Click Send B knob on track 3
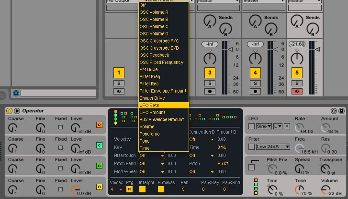348x199 pixels. (x=225, y=29)
